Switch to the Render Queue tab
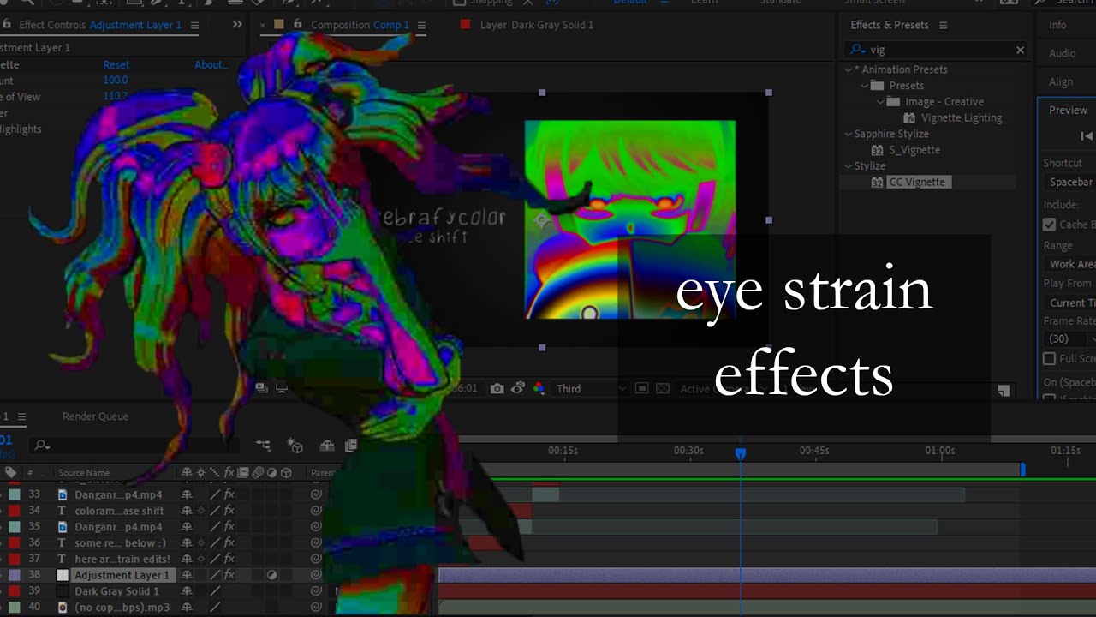 tap(95, 416)
